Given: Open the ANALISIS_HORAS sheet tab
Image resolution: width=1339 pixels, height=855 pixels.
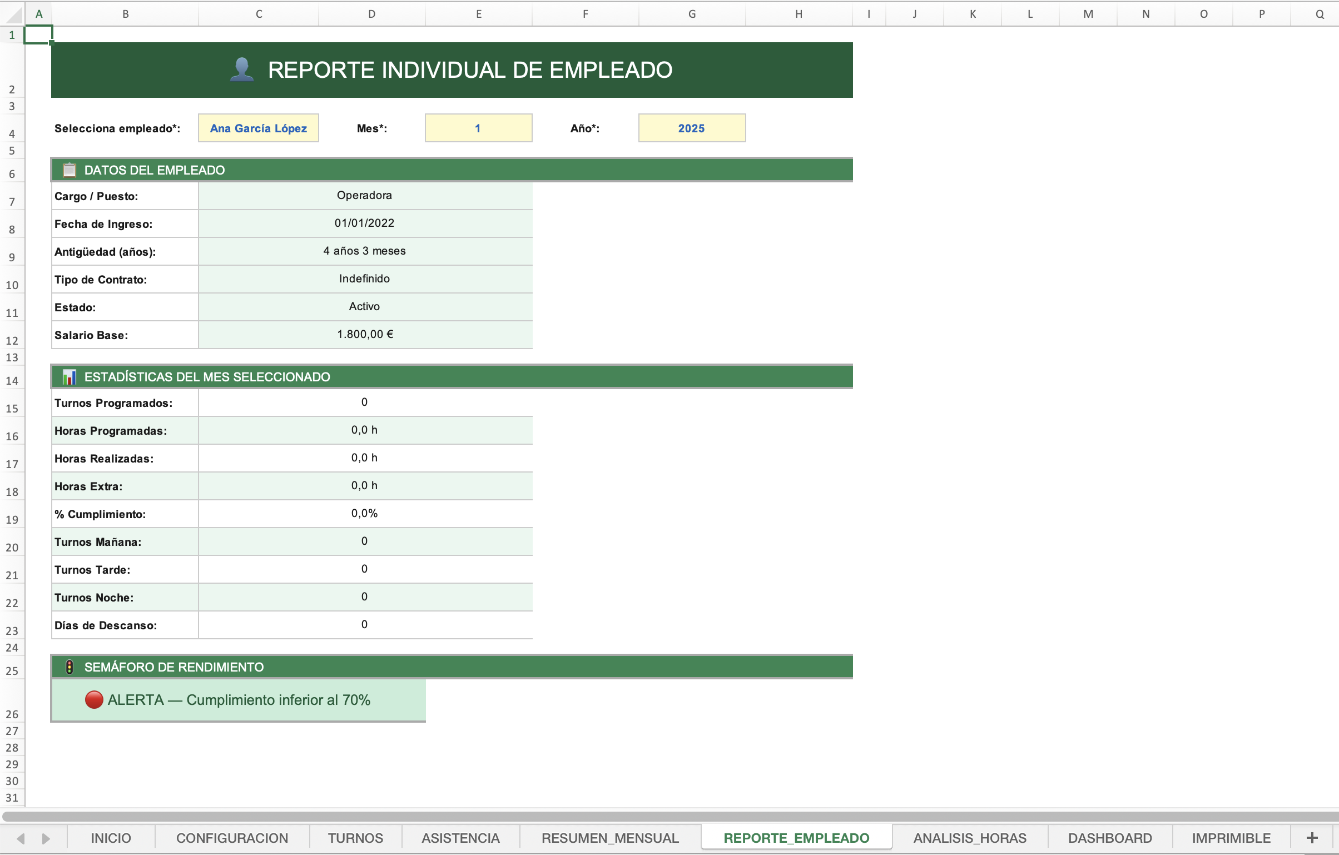Looking at the screenshot, I should [x=970, y=838].
